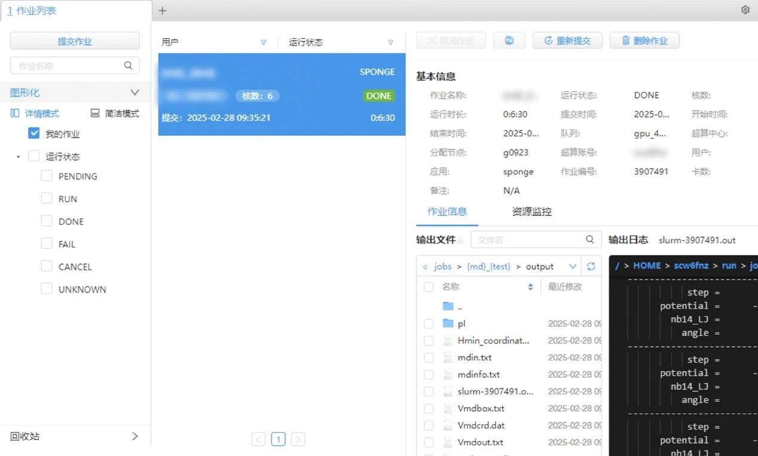
Task: Select the mdin.txt file checkbox
Action: 429,358
